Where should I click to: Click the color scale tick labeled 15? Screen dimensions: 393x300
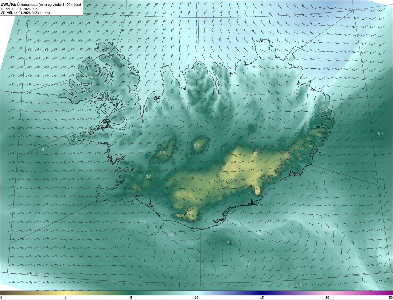point(262,298)
